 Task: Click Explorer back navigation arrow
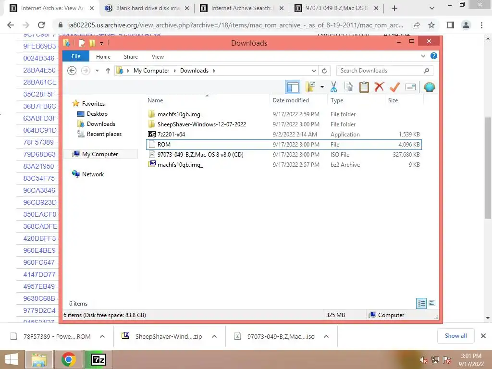click(x=72, y=71)
